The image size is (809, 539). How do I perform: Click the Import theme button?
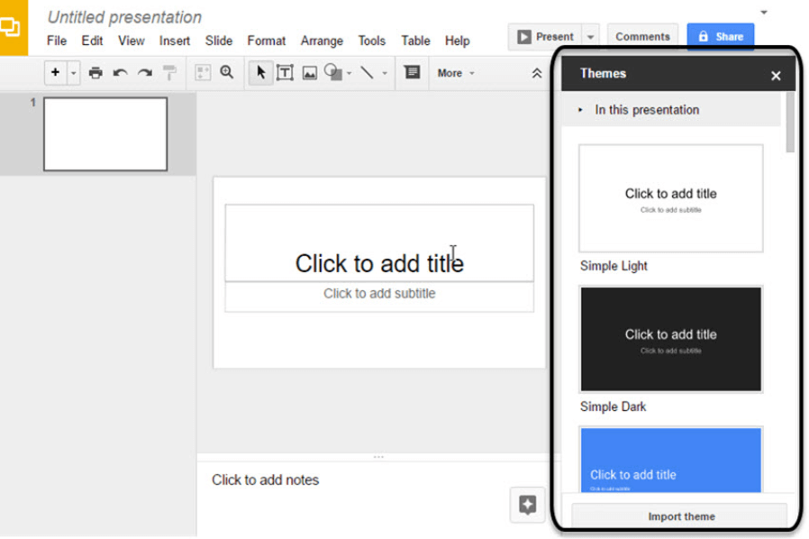681,516
